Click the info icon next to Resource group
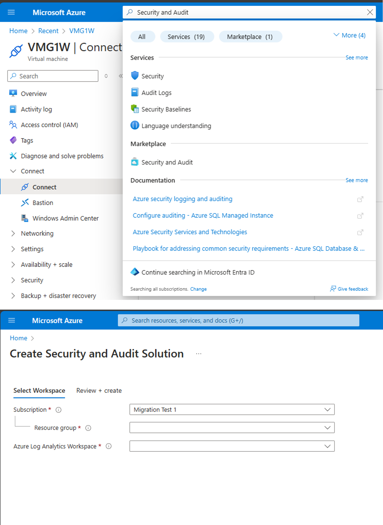 (x=88, y=428)
